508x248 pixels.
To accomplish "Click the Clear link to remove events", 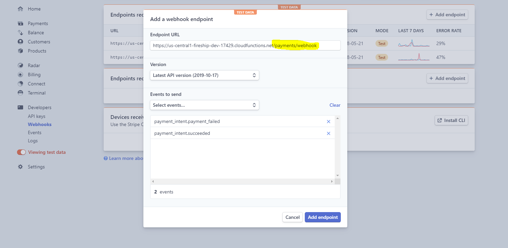I will click(x=335, y=105).
